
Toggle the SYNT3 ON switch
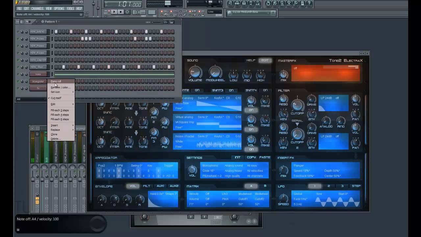231,90
